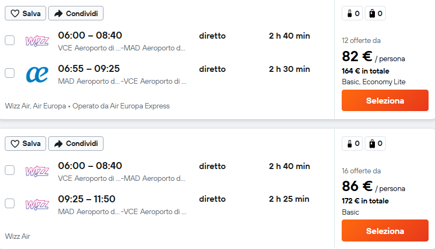The image size is (435, 249).
Task: Click the Wizz Air logo for the 06:00 flight in the first card
Action: coord(37,41)
